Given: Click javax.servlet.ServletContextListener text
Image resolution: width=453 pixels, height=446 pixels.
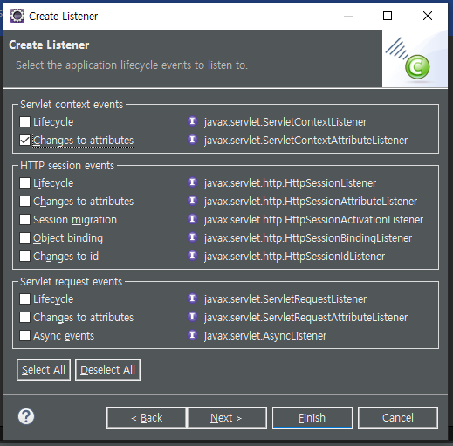Looking at the screenshot, I should click(285, 122).
